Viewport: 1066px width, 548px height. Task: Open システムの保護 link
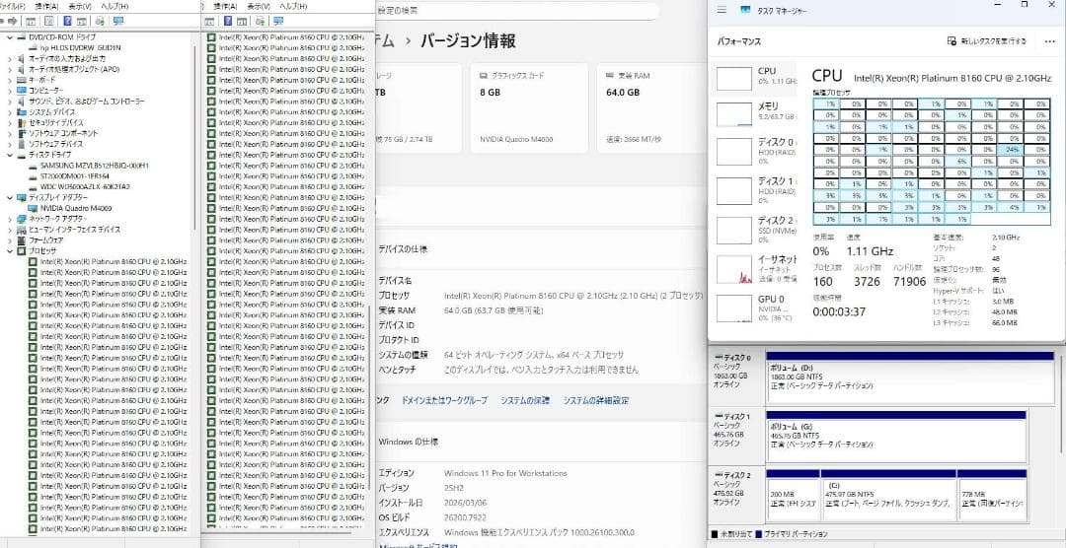tap(525, 400)
